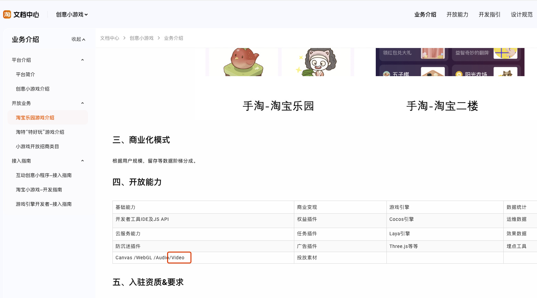Click the 广告插件 table cell
The image size is (537, 298).
[x=340, y=246]
